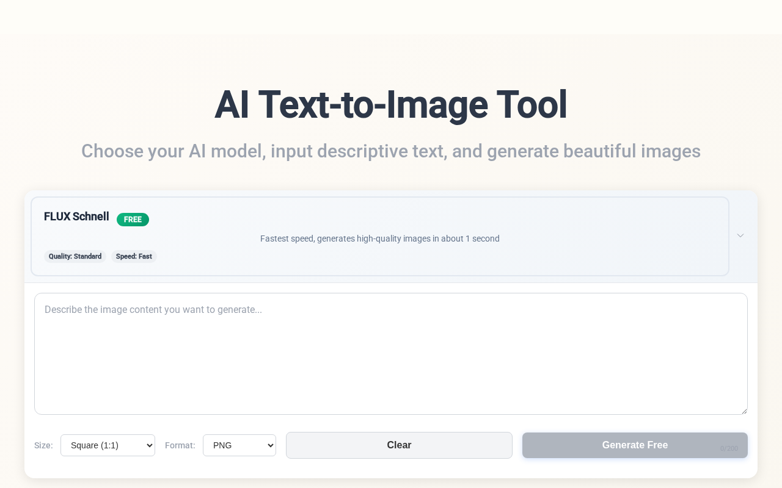Click the Quality: Standard tag

click(x=75, y=256)
